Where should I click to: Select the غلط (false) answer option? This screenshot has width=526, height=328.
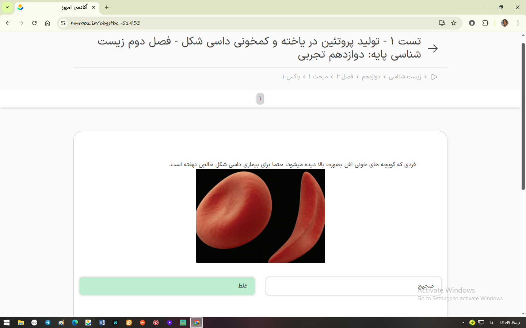click(167, 286)
